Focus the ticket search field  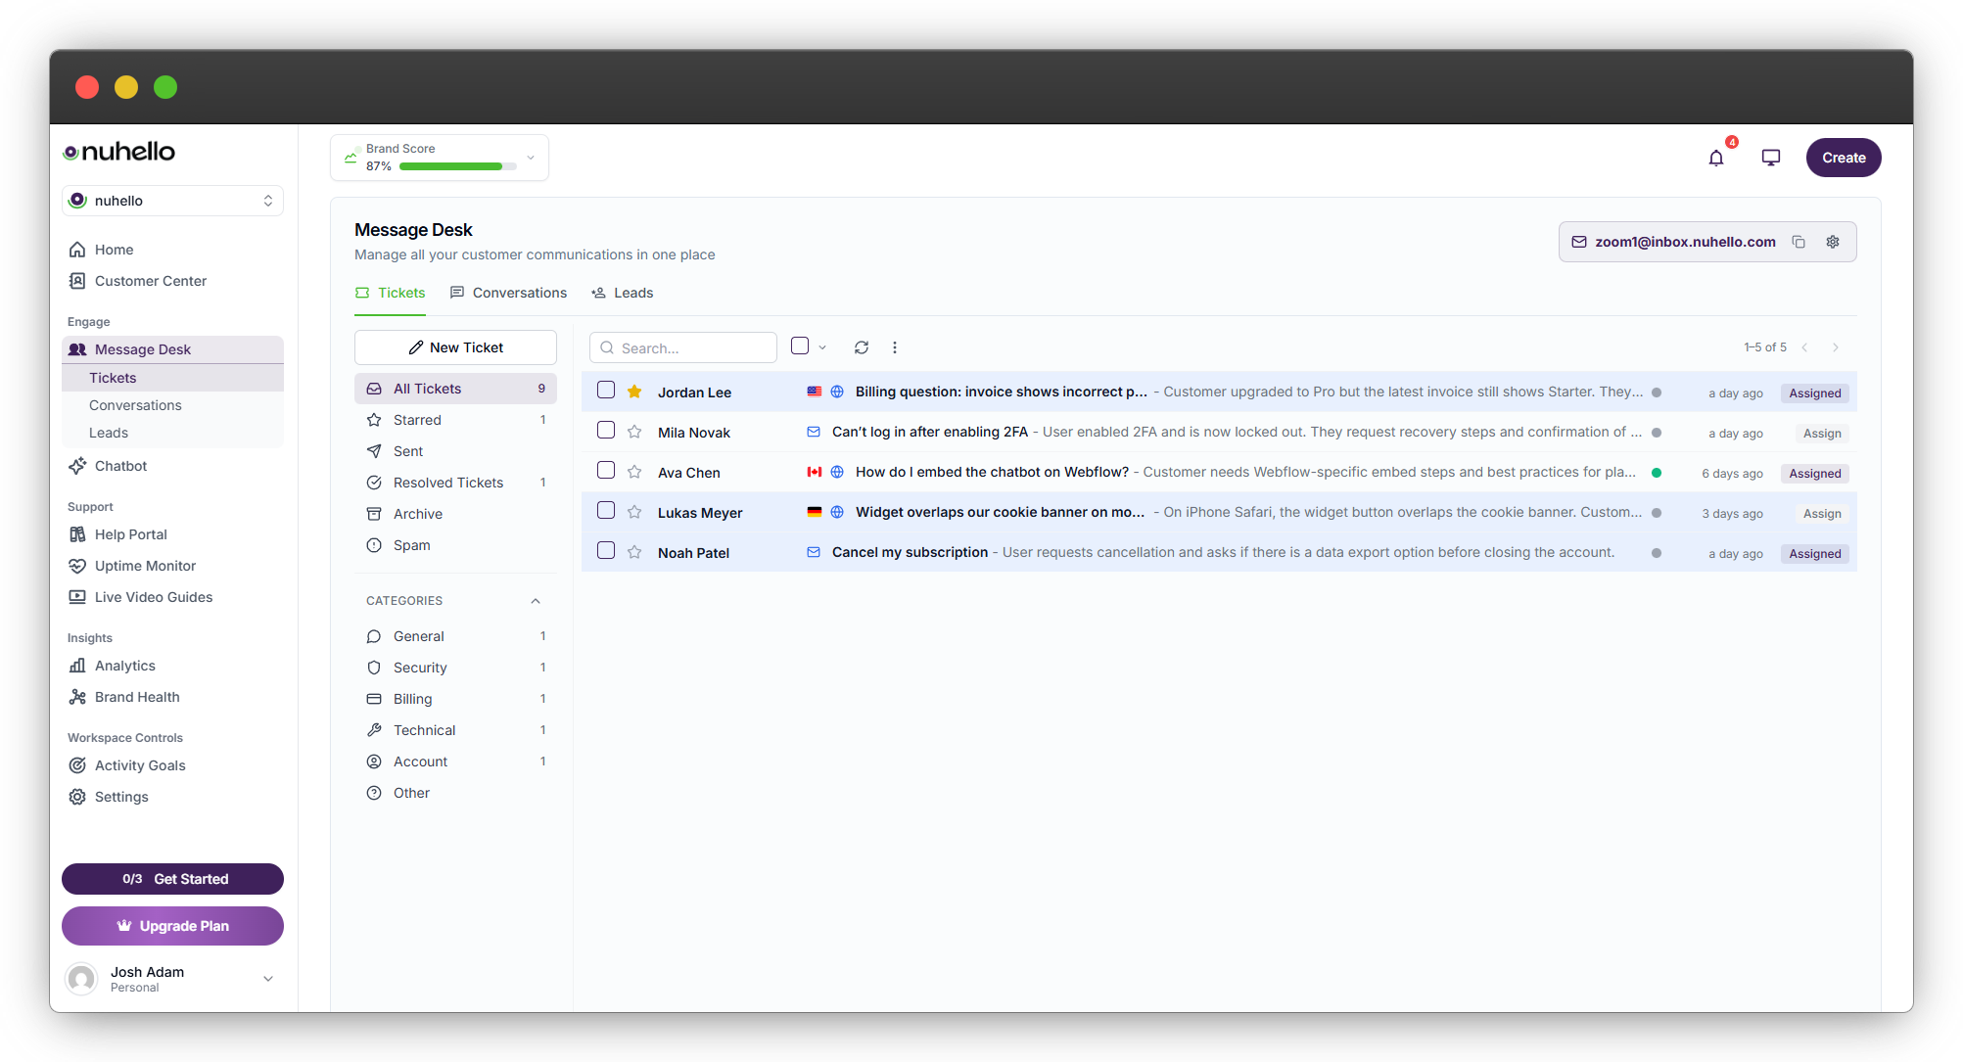pos(683,347)
